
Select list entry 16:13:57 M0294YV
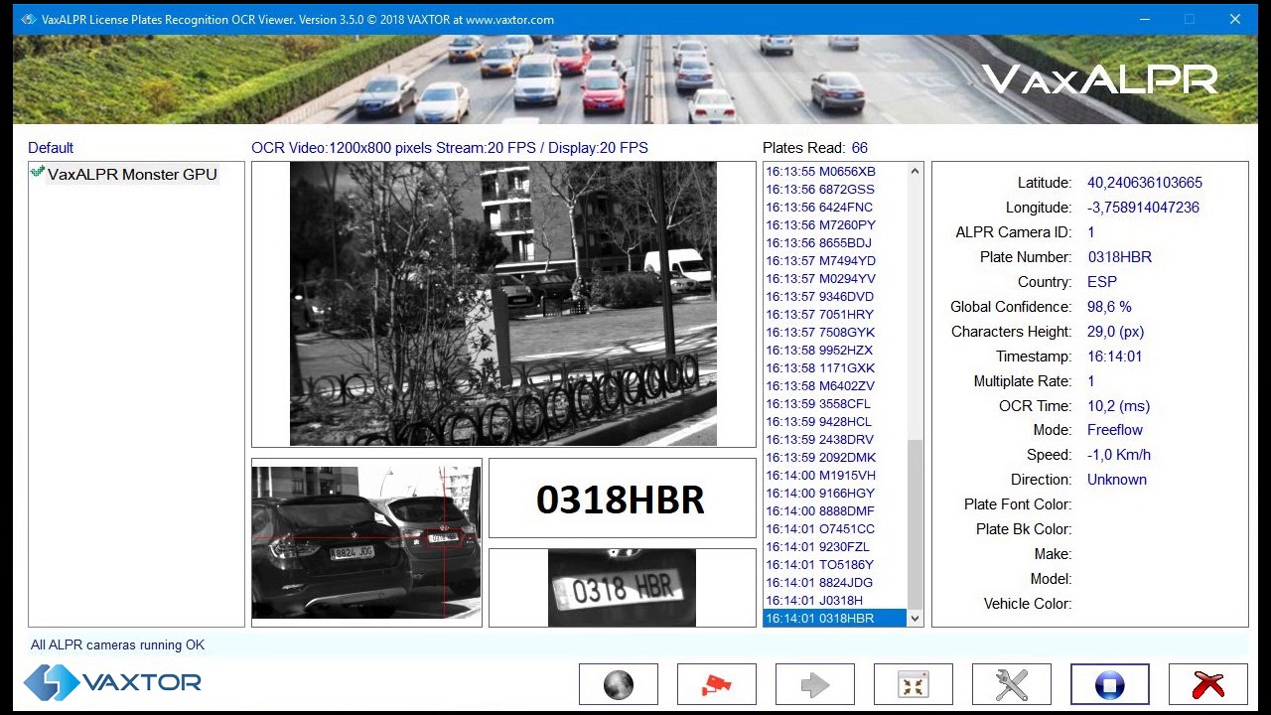coord(835,278)
